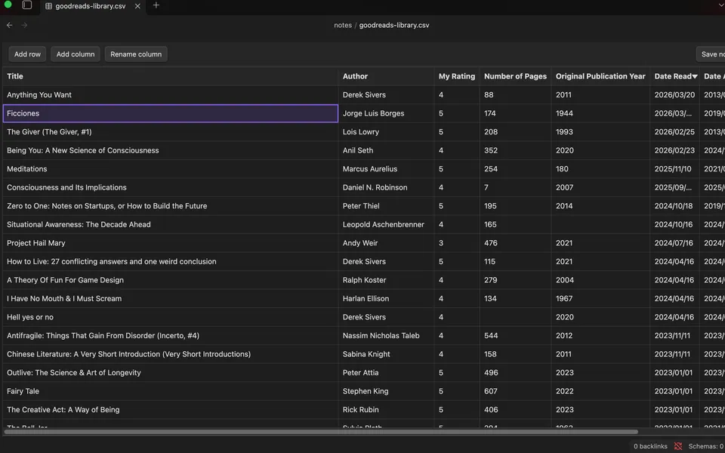Click publication year 1944 for Ficciones

click(600, 113)
